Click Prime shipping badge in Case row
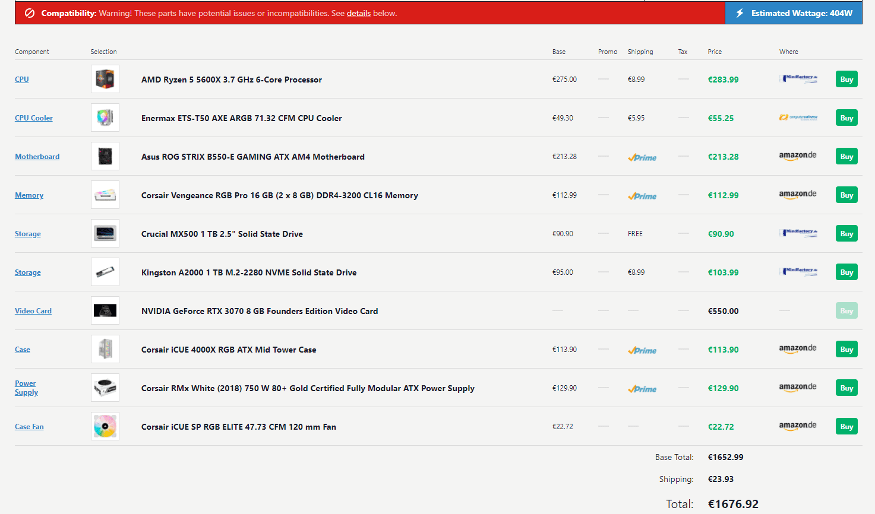Screen dimensions: 875x514 point(642,350)
